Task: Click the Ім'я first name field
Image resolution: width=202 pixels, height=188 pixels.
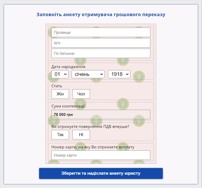Action: [101, 43]
